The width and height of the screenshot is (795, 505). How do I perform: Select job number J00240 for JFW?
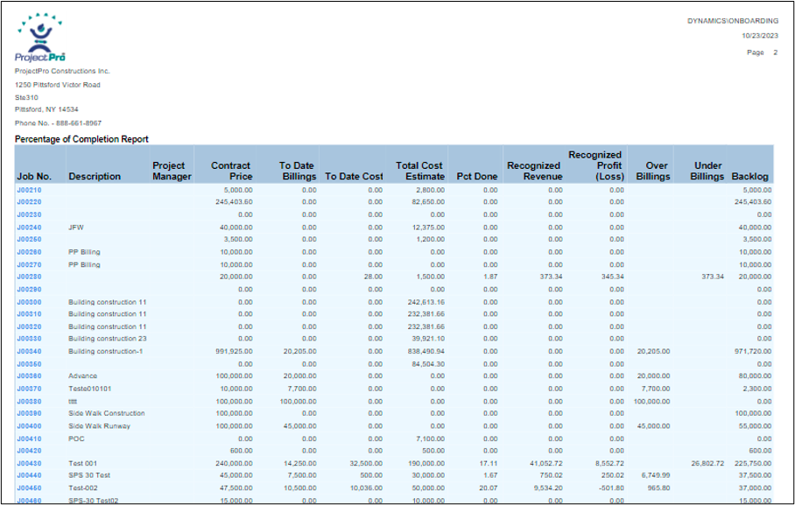[x=28, y=227]
